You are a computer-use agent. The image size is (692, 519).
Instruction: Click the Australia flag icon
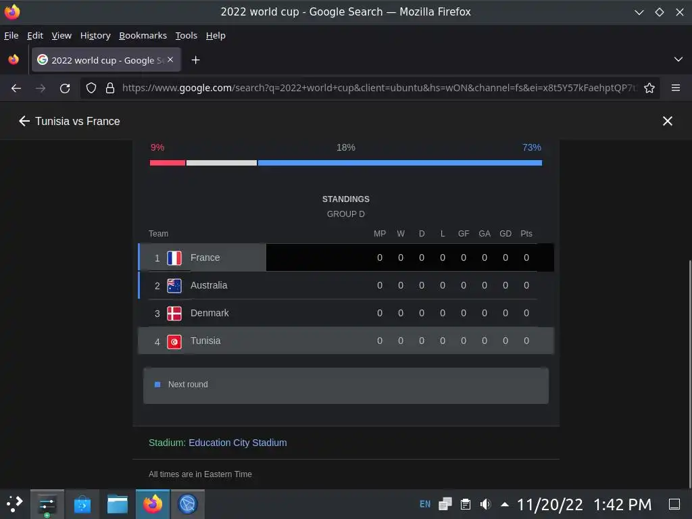coord(174,286)
